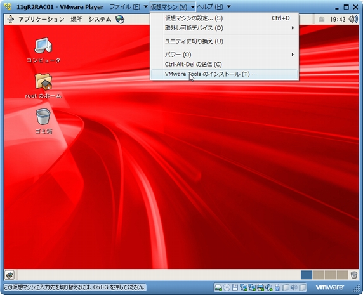
Task: Click the floppy drive status icon
Action: 235,287
